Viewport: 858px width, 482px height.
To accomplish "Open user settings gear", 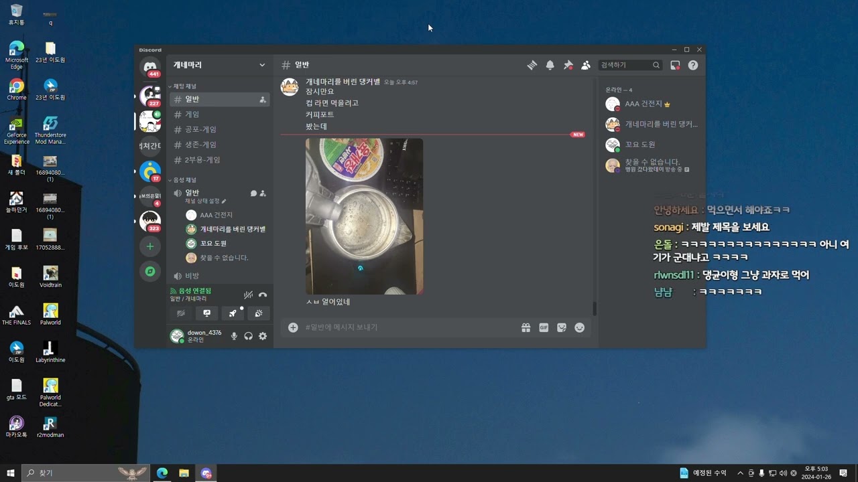I will (x=263, y=336).
